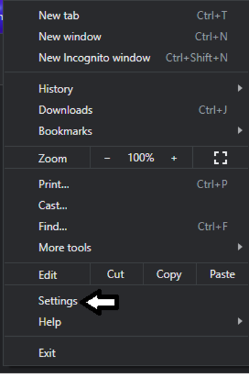Screen dimensions: 249x374
Task: Open a New tab
Action: [x=126, y=15]
